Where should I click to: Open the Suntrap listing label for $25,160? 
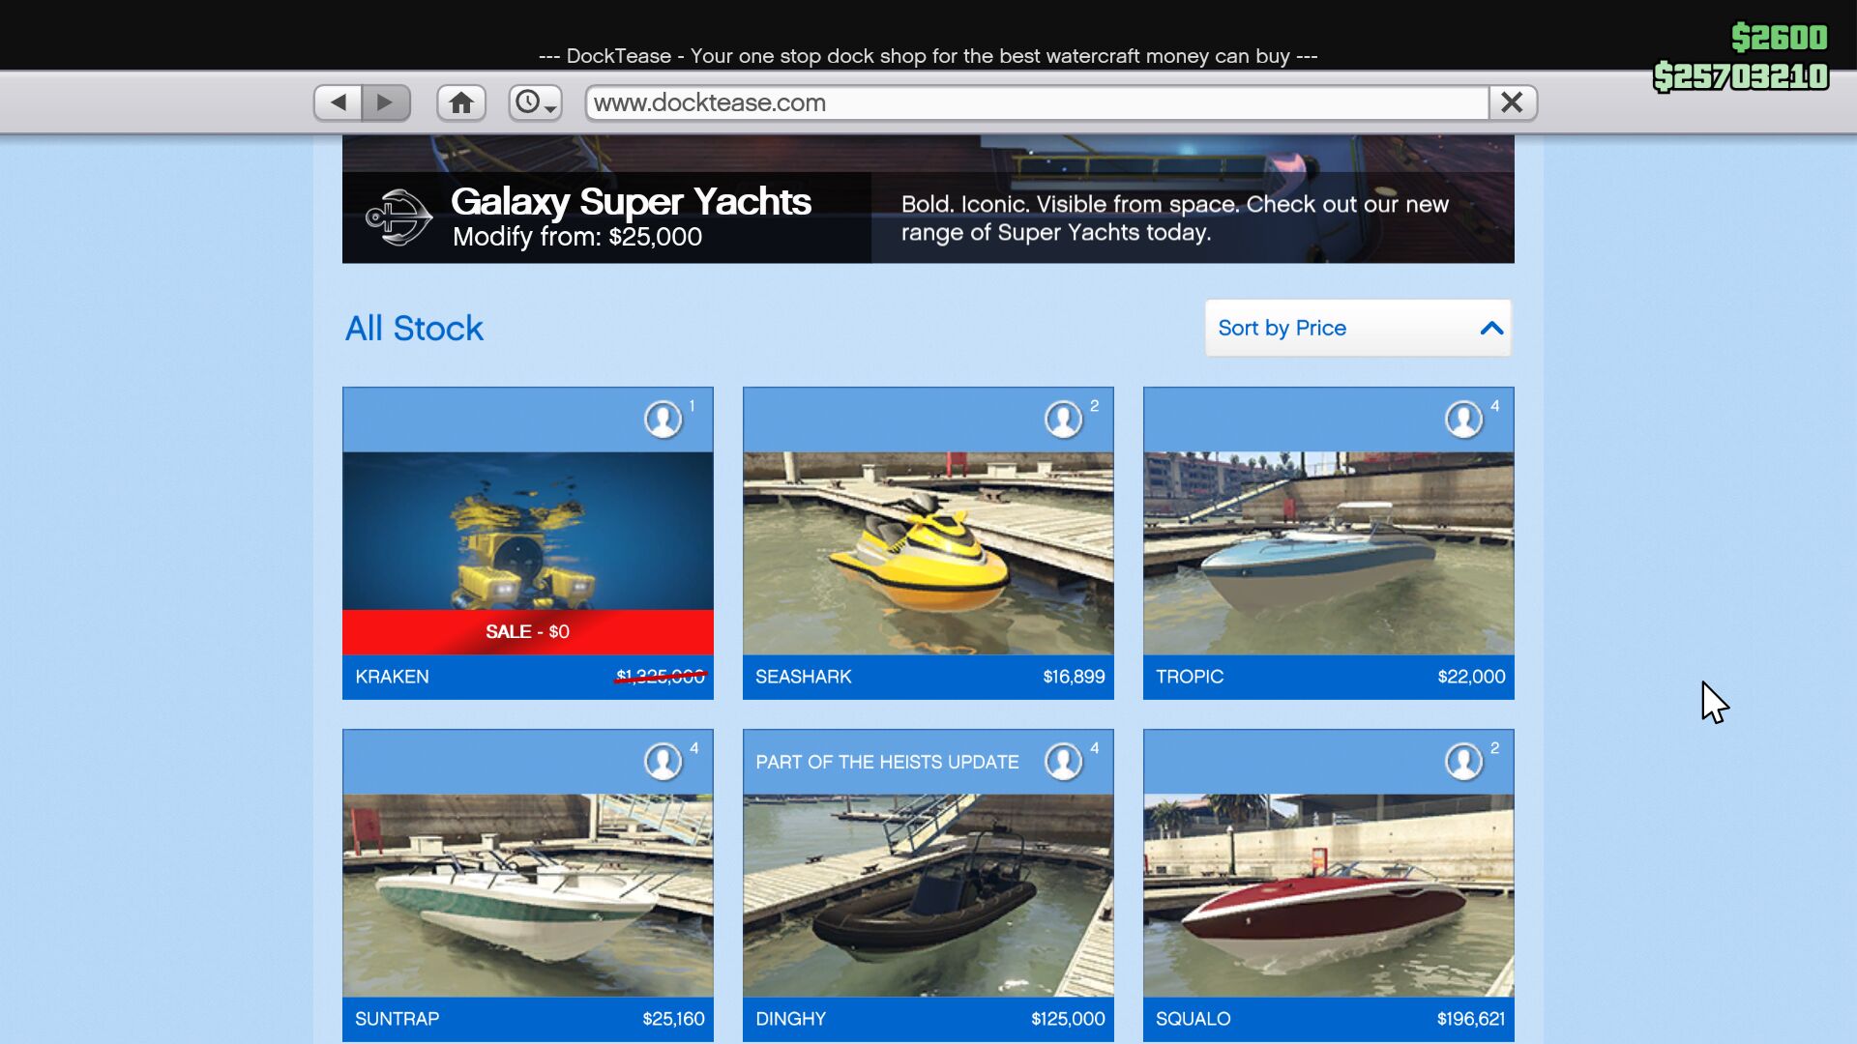point(527,1019)
